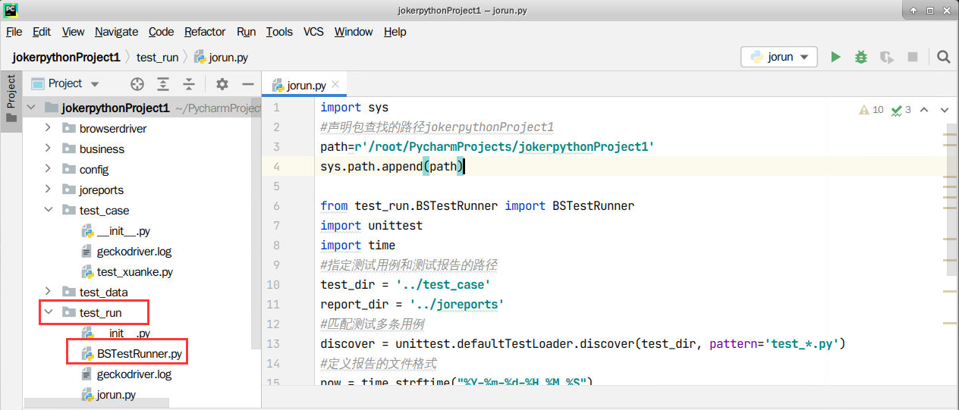
Task: Select BSTestRunner.py in the project tree
Action: click(x=140, y=353)
